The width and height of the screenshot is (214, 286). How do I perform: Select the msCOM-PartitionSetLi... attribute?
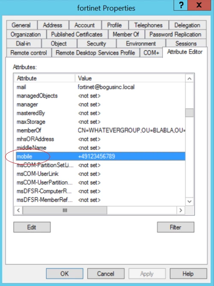click(100, 165)
